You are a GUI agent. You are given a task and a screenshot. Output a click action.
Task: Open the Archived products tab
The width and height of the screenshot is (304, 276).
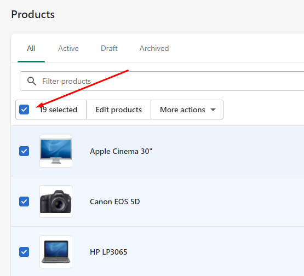[154, 48]
